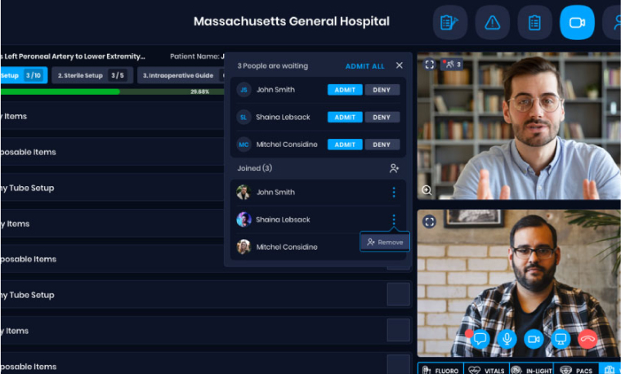Zoom in on the top video feed
The height and width of the screenshot is (374, 621).
point(427,190)
